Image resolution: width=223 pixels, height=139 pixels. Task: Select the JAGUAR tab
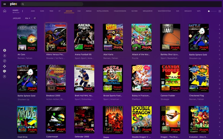pyautogui.click(x=69, y=11)
